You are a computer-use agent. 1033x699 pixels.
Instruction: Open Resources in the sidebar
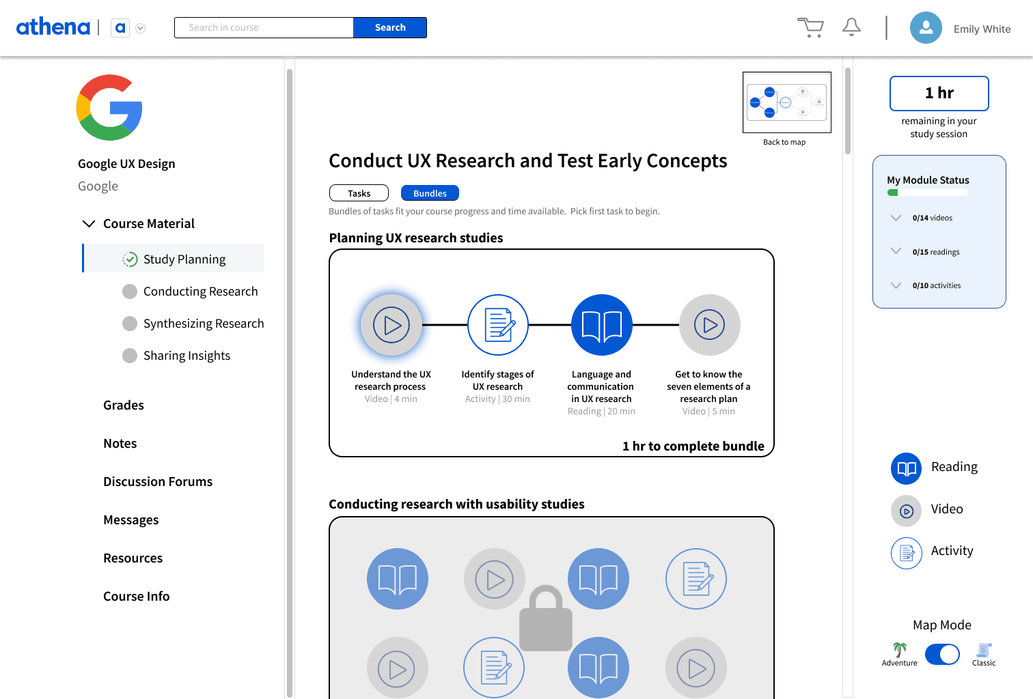pos(133,558)
